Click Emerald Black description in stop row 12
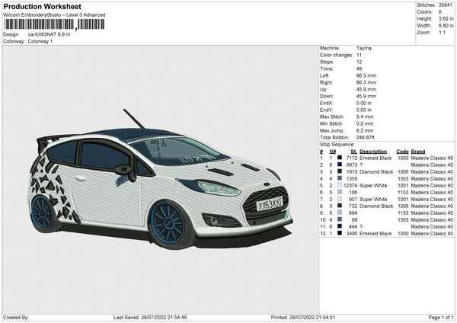 click(x=376, y=234)
